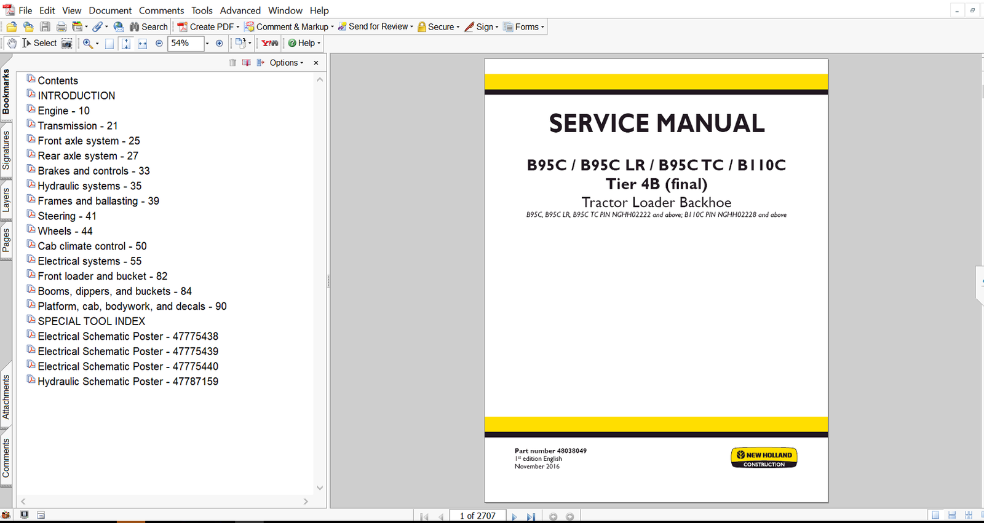The height and width of the screenshot is (523, 984).
Task: Click the Fit Width icon
Action: pyautogui.click(x=143, y=43)
